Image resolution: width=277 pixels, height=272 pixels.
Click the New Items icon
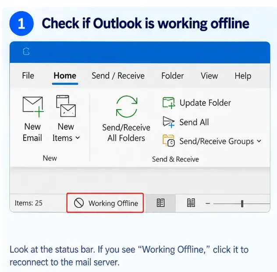pyautogui.click(x=66, y=106)
